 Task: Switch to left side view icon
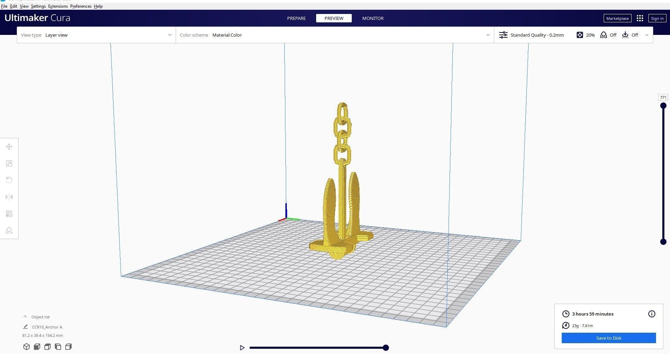point(58,347)
